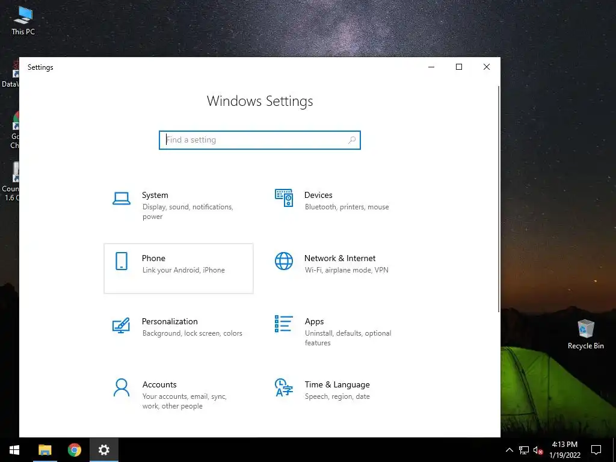Click "Wi-Fi, airplane mode, VPN" description
The width and height of the screenshot is (616, 462).
(x=346, y=270)
